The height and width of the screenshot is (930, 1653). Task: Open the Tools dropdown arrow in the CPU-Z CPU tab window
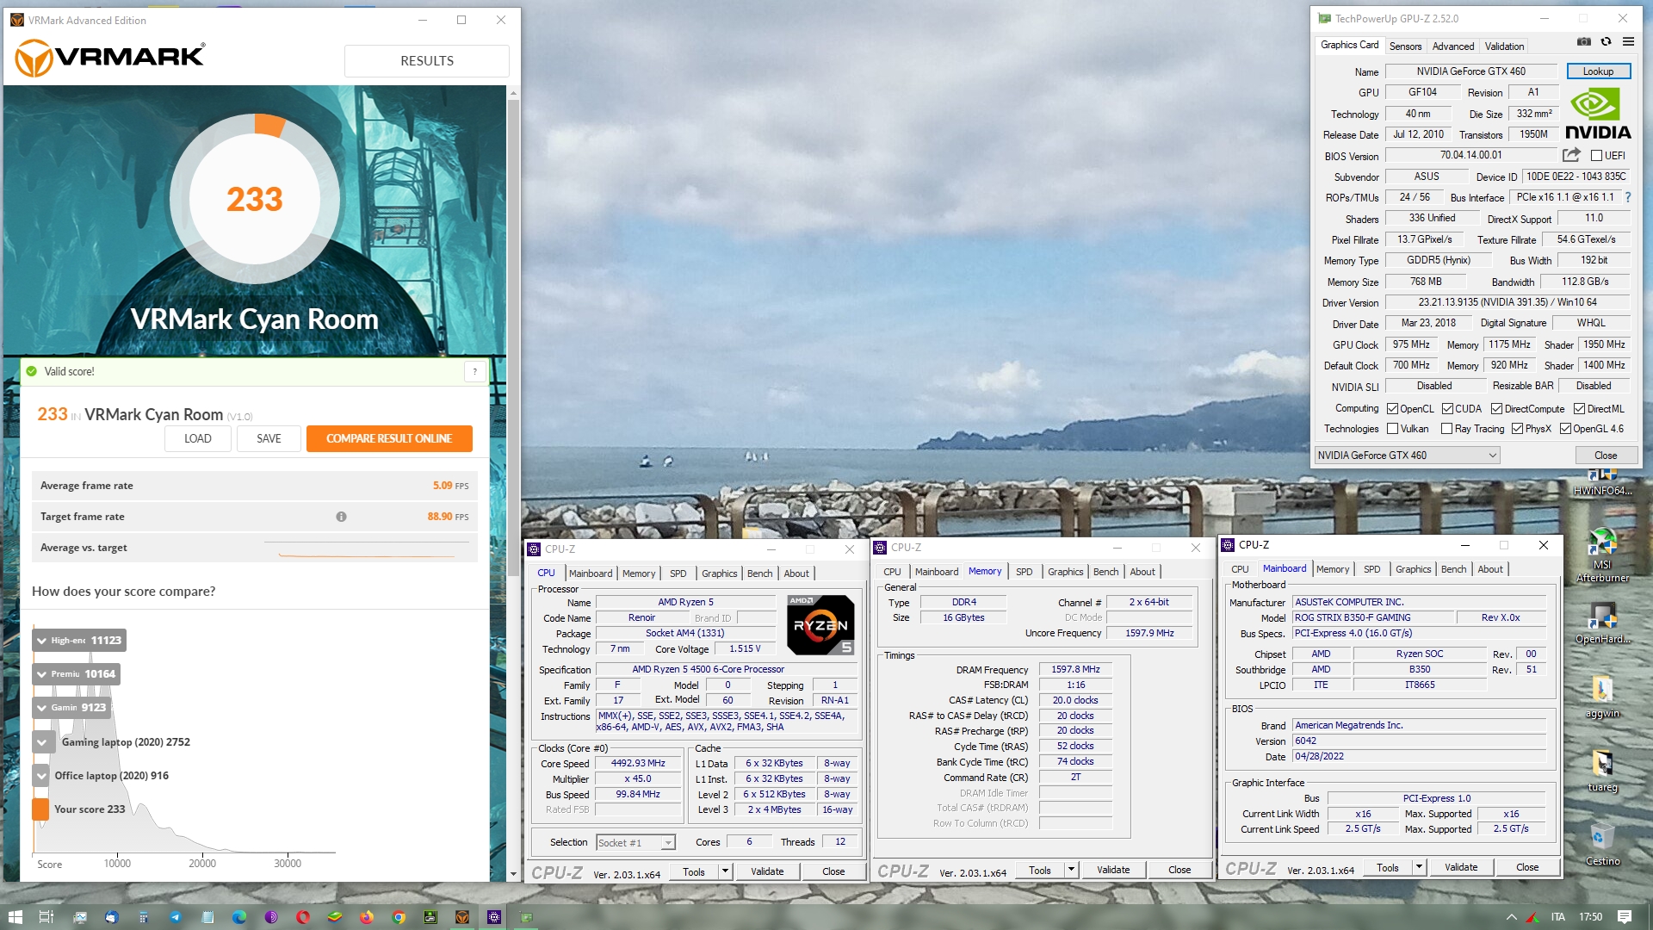(725, 871)
